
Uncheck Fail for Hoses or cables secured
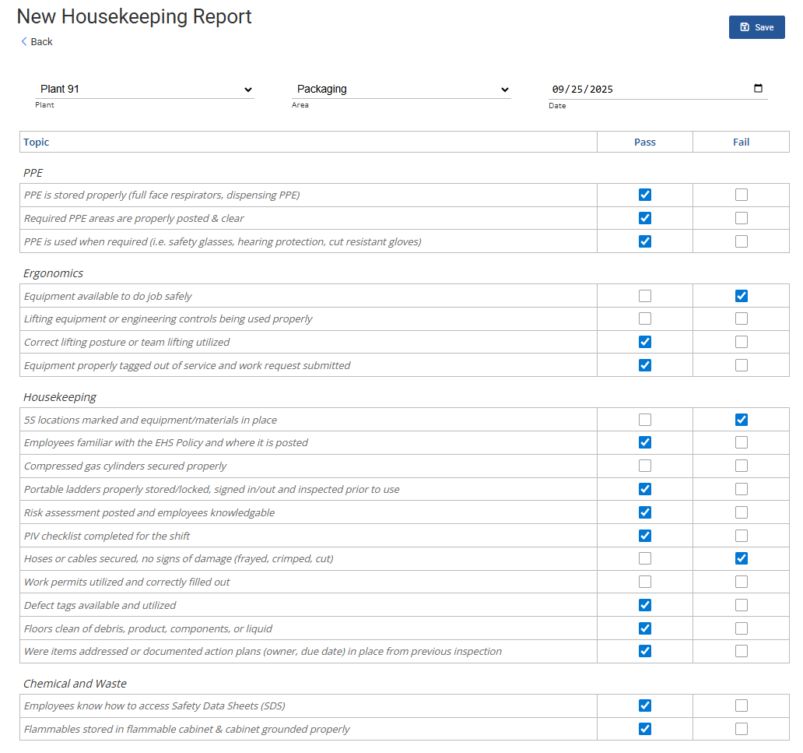[x=742, y=558]
